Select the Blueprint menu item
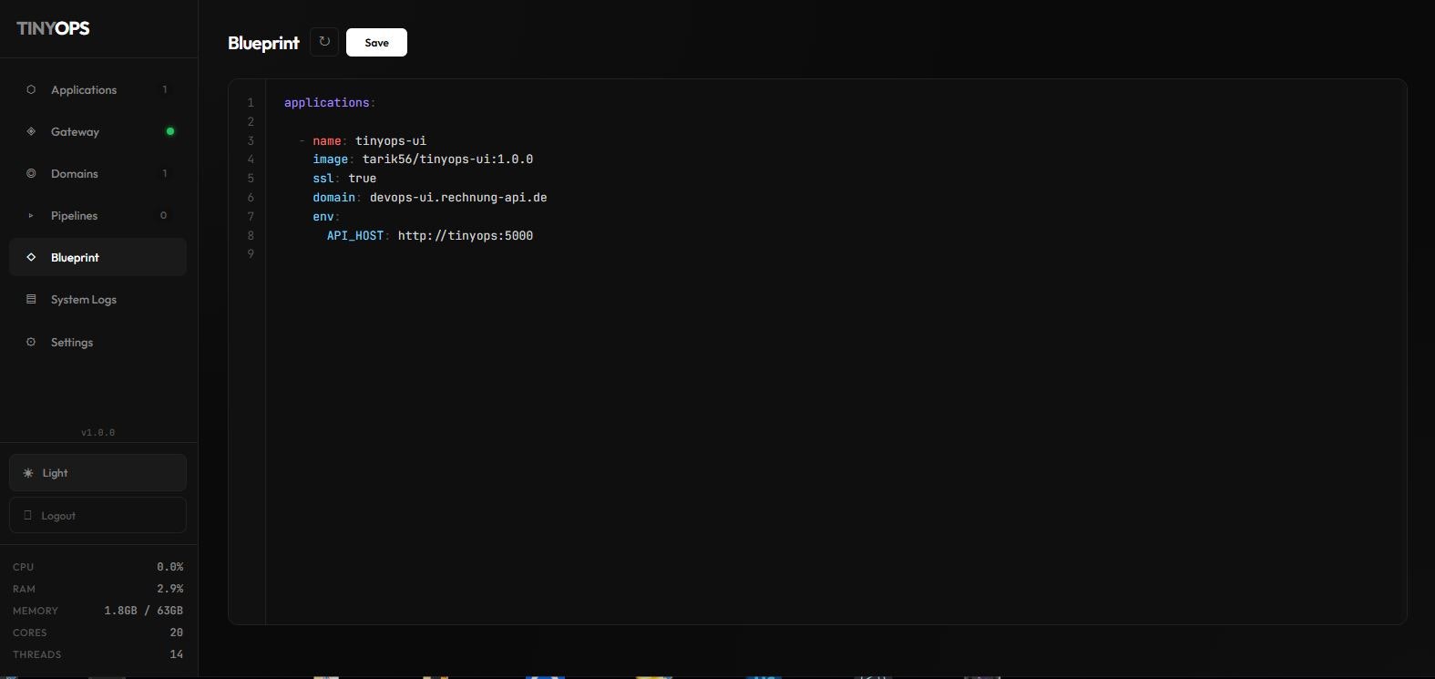This screenshot has width=1435, height=679. point(97,257)
